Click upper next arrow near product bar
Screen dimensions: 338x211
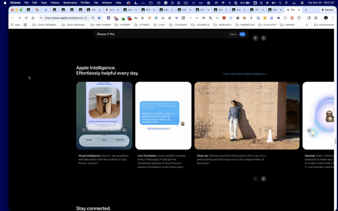[x=263, y=38]
